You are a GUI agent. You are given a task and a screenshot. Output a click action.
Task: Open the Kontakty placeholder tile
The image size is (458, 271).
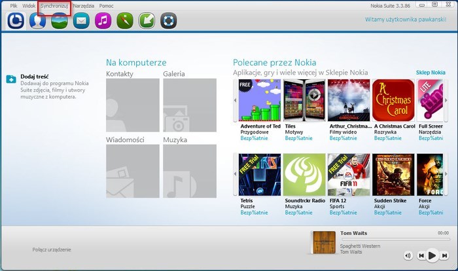(133, 105)
